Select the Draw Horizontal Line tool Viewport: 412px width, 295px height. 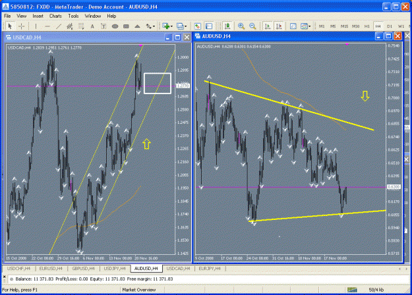47,26
